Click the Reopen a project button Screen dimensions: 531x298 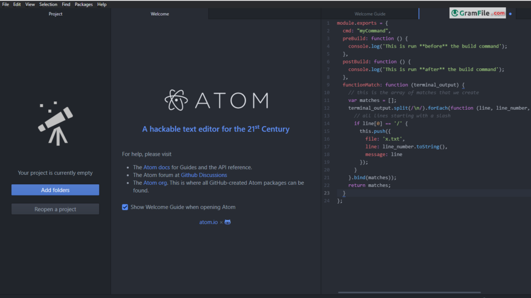pos(55,209)
